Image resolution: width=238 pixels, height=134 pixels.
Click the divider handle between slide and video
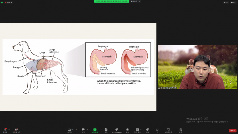click(x=157, y=67)
